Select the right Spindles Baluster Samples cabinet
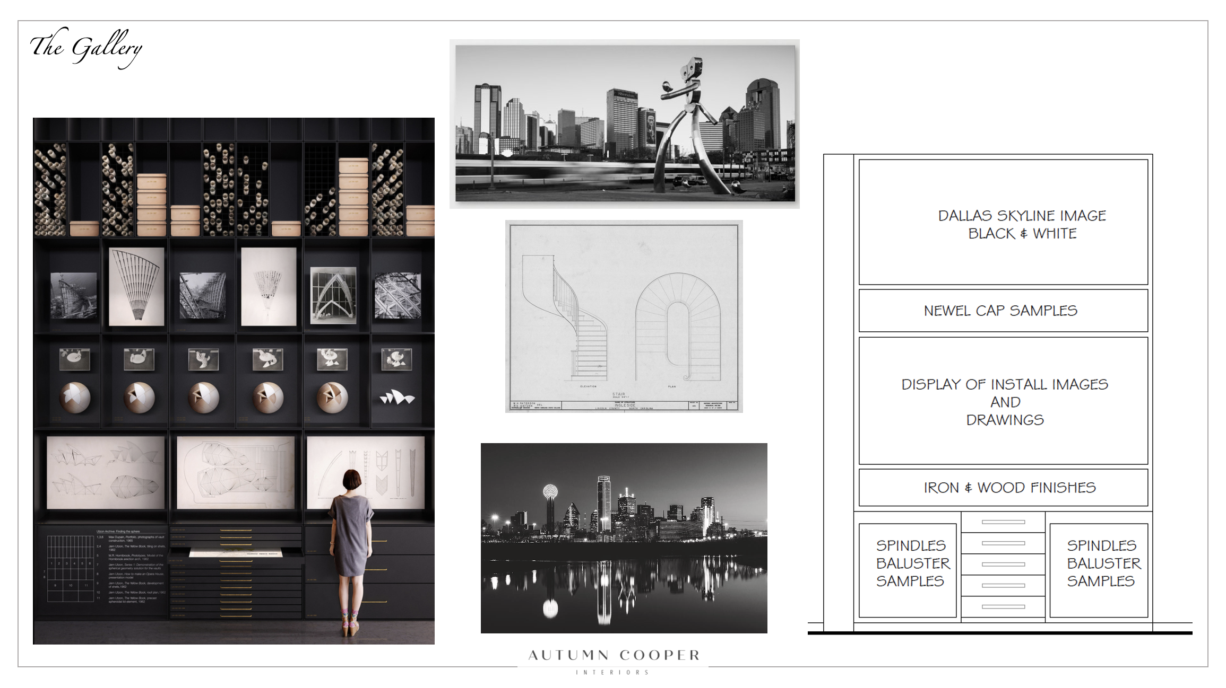Screen dimensions: 1226x688 (1099, 570)
